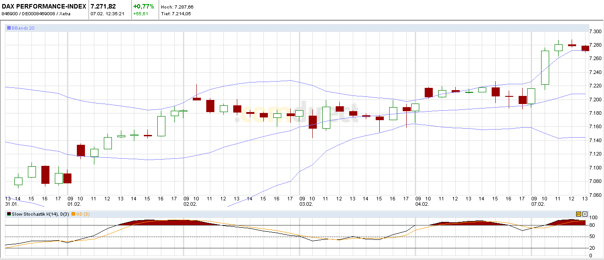Click the 7.240 price axis label
The width and height of the screenshot is (604, 260).
click(595, 72)
